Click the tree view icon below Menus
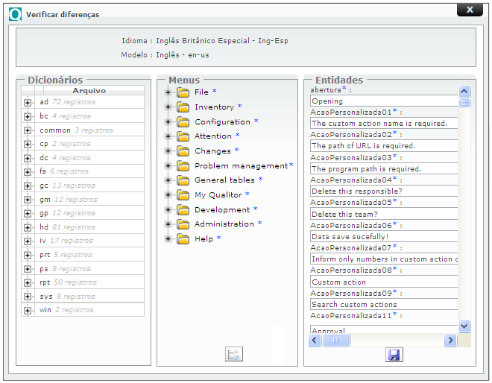This screenshot has height=383, width=492. (234, 355)
